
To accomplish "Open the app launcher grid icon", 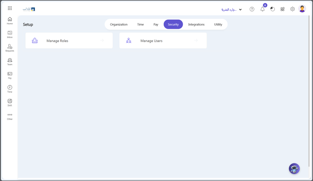I will pyautogui.click(x=10, y=8).
